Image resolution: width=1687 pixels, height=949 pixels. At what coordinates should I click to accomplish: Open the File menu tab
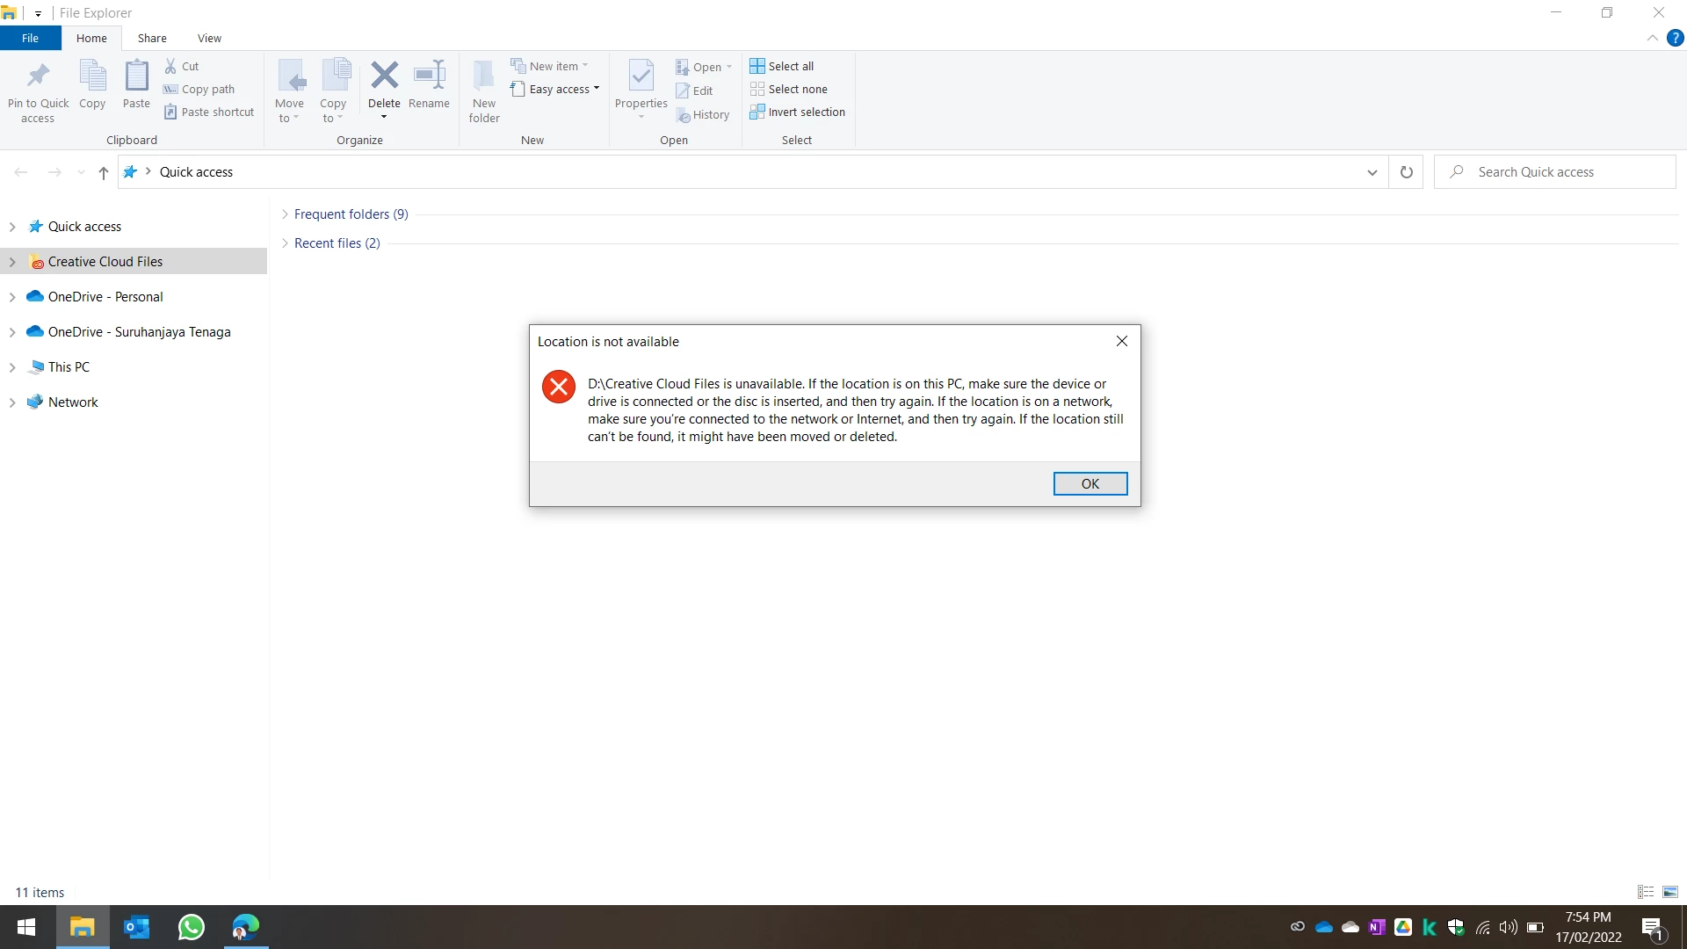[30, 38]
